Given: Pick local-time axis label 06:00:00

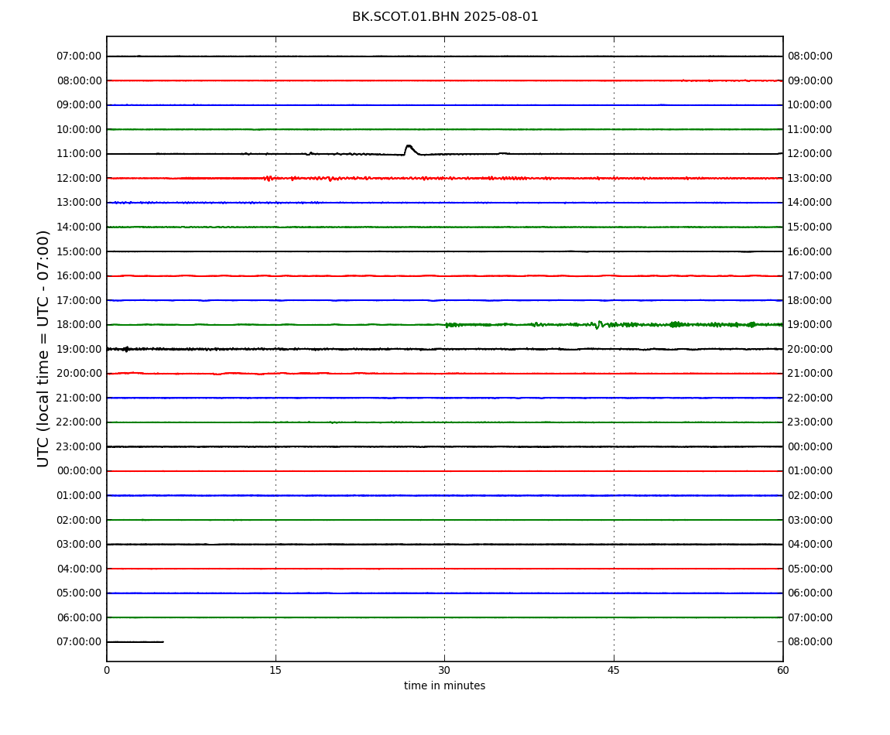Looking at the screenshot, I should click(810, 593).
